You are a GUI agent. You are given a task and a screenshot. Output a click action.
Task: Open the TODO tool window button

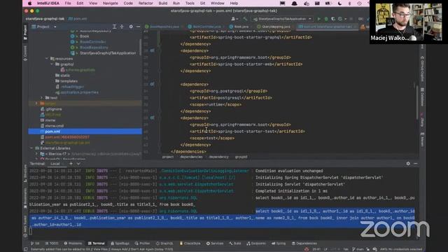(x=52, y=244)
